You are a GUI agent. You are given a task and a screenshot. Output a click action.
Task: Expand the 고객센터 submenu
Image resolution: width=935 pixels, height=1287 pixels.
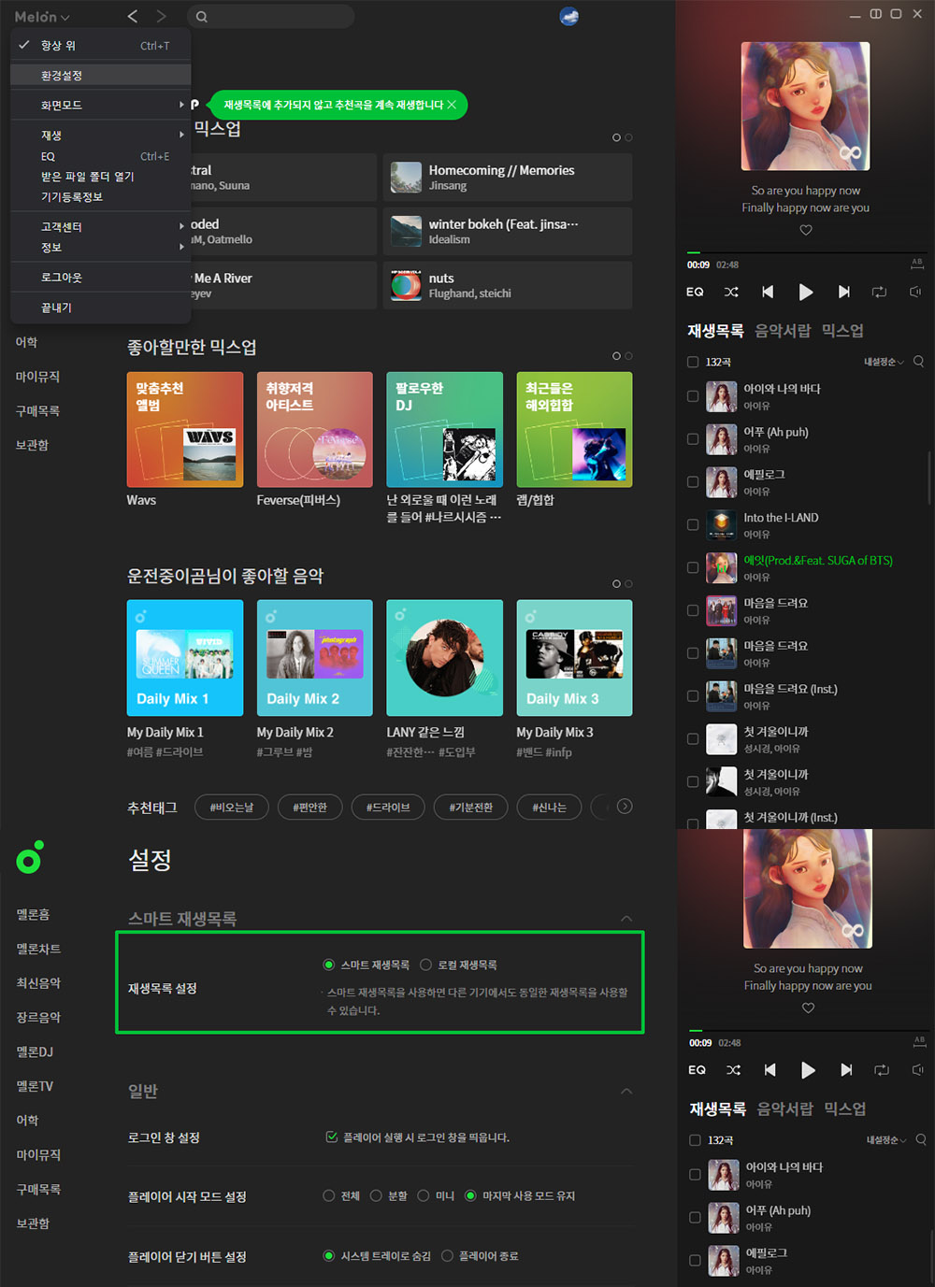(x=100, y=227)
